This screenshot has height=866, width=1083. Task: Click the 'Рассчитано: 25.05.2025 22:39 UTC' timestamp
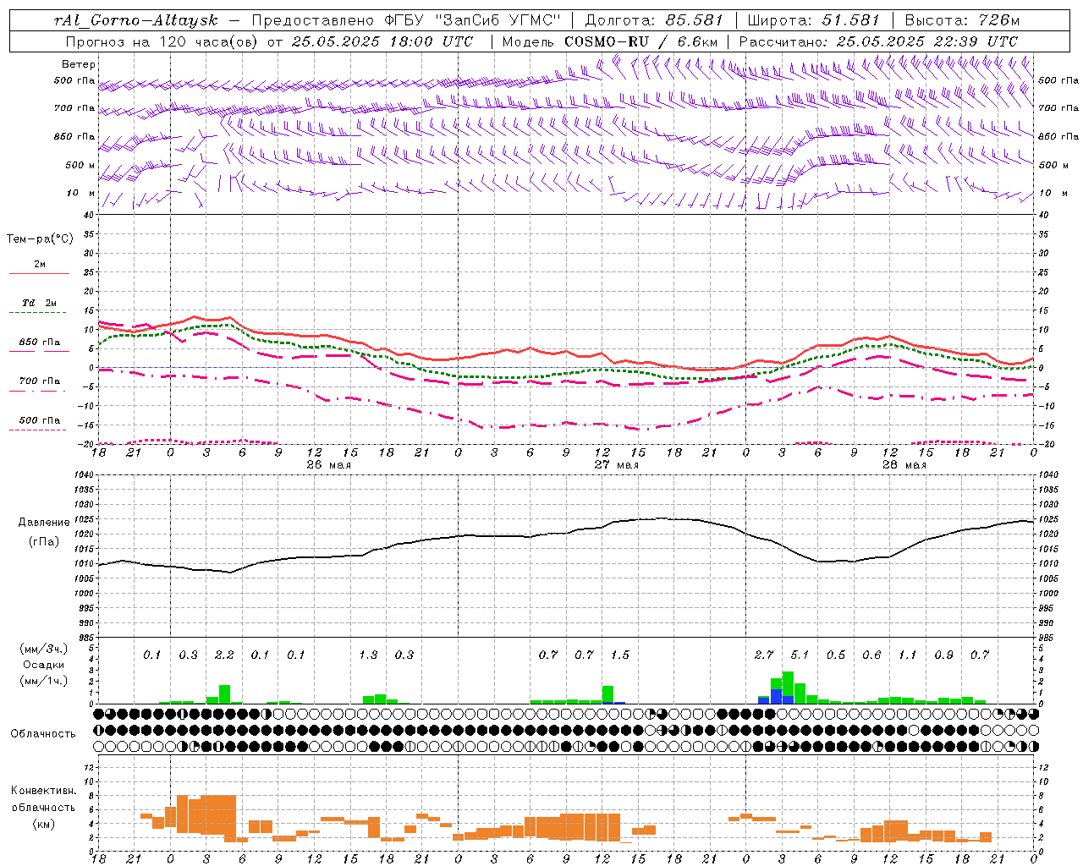(x=878, y=41)
